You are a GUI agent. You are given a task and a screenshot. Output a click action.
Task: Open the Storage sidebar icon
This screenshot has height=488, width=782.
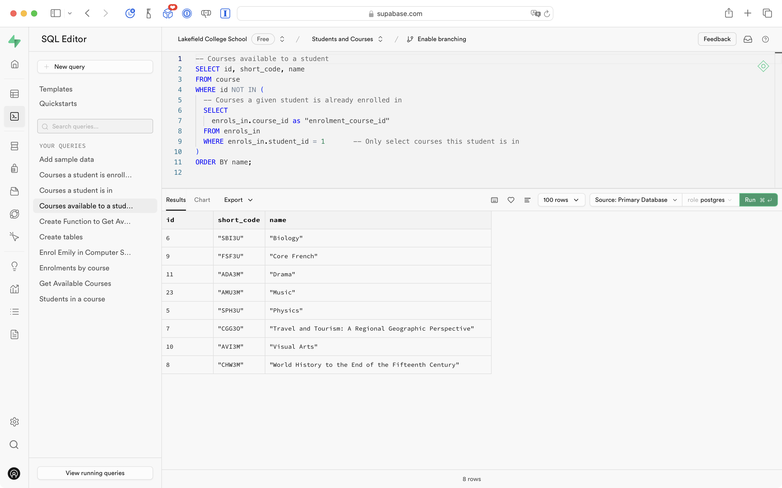click(x=14, y=191)
